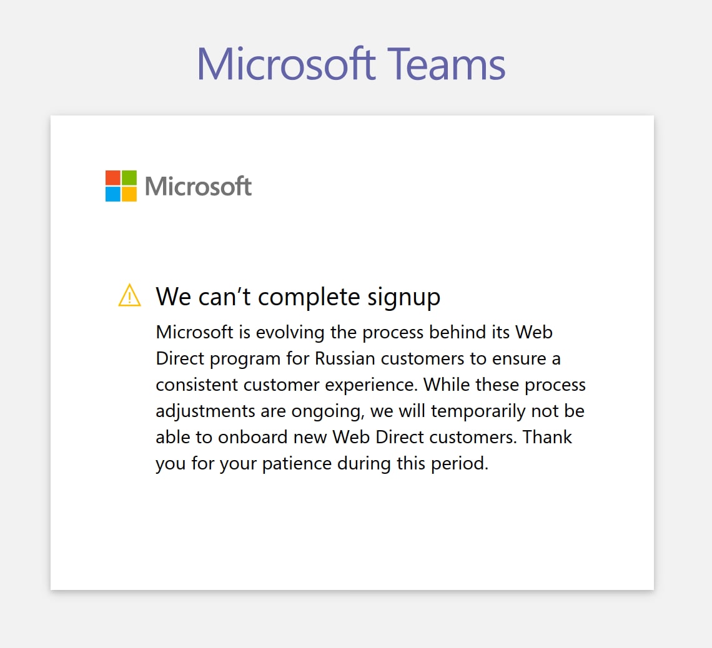Click "onboard new Web Direct customers" text
Screen dimensions: 712x648
pos(367,437)
